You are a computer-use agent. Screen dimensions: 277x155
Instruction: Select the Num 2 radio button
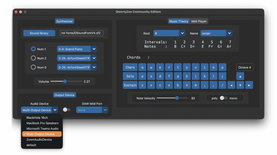coord(34,58)
